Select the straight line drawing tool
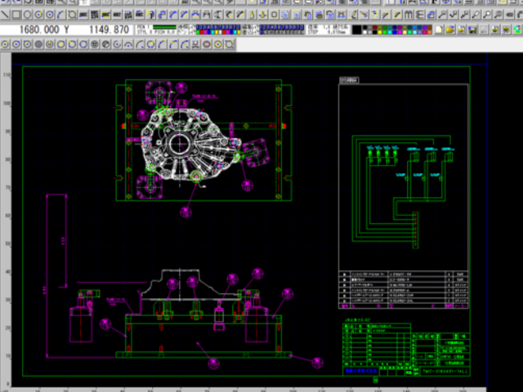Image resolution: width=523 pixels, height=392 pixels. (x=7, y=15)
